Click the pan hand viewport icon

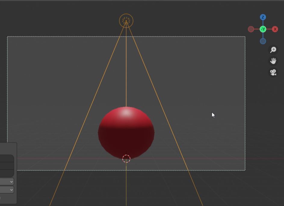coord(273,61)
